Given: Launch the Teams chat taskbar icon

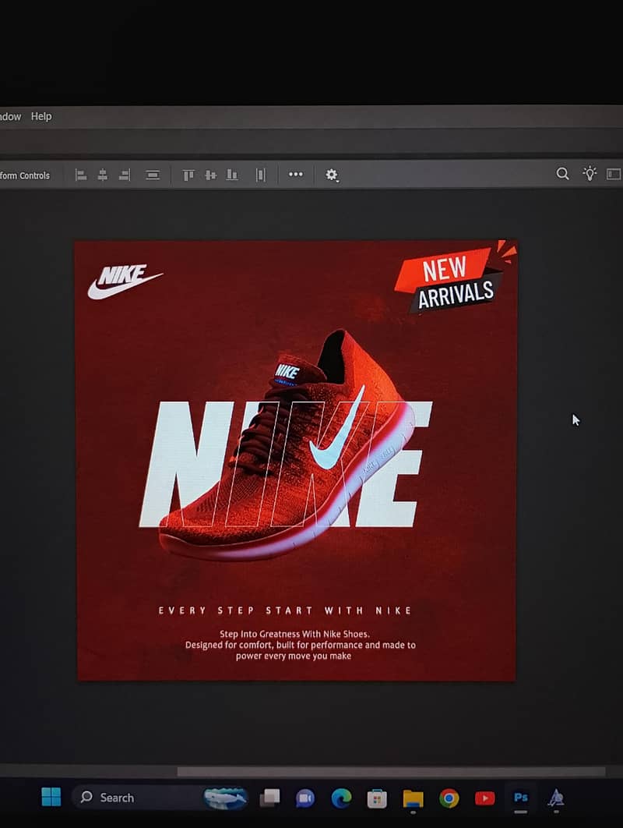Looking at the screenshot, I should 305,798.
